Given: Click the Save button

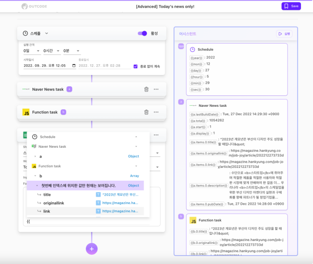Looking at the screenshot, I should [x=291, y=6].
